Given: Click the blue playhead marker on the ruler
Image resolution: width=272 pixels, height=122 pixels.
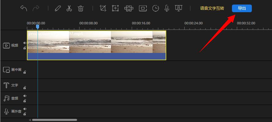Looking at the screenshot, I should click(x=38, y=27).
